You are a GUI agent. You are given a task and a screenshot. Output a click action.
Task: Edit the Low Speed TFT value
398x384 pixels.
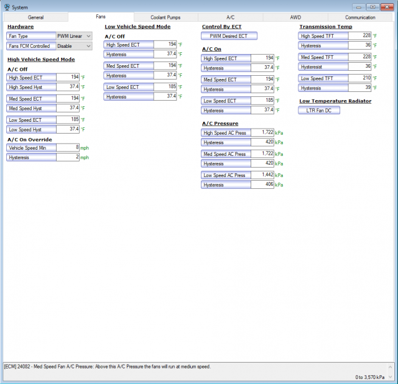[359, 78]
